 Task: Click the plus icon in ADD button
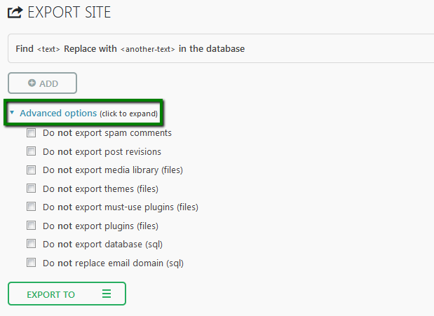pos(32,83)
